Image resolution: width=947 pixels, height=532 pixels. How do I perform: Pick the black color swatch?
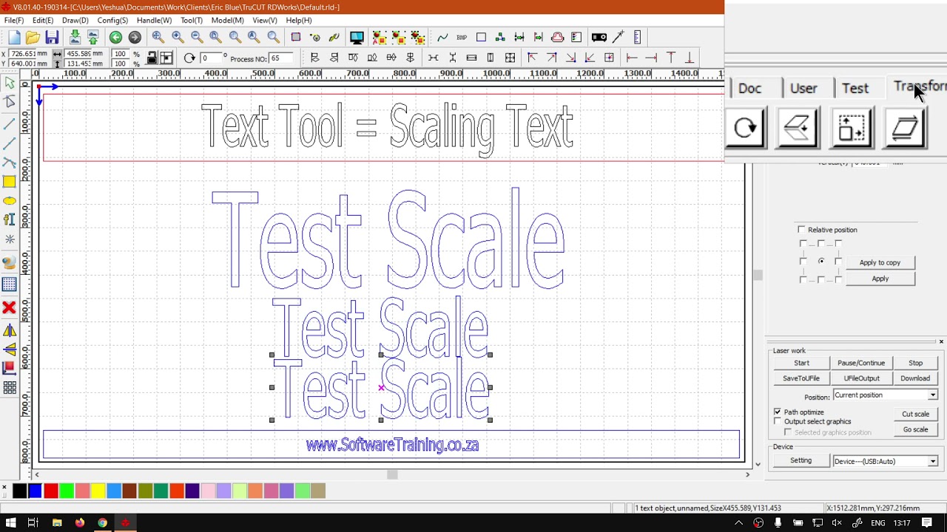tap(19, 491)
